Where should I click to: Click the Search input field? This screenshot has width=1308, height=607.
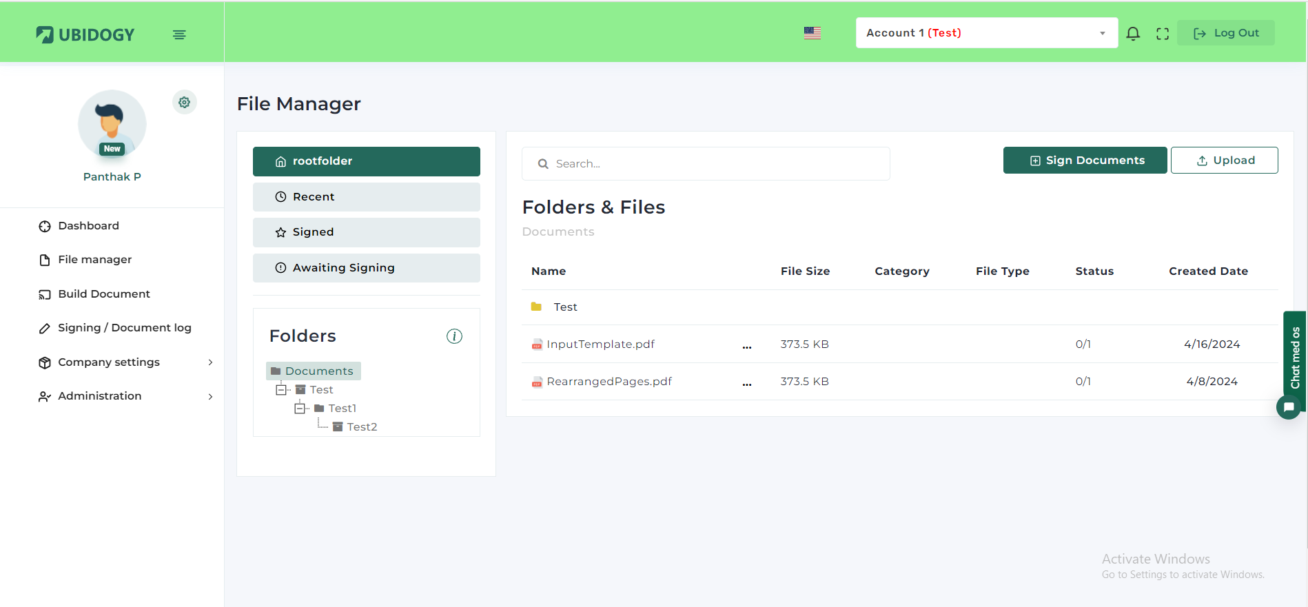(x=706, y=164)
